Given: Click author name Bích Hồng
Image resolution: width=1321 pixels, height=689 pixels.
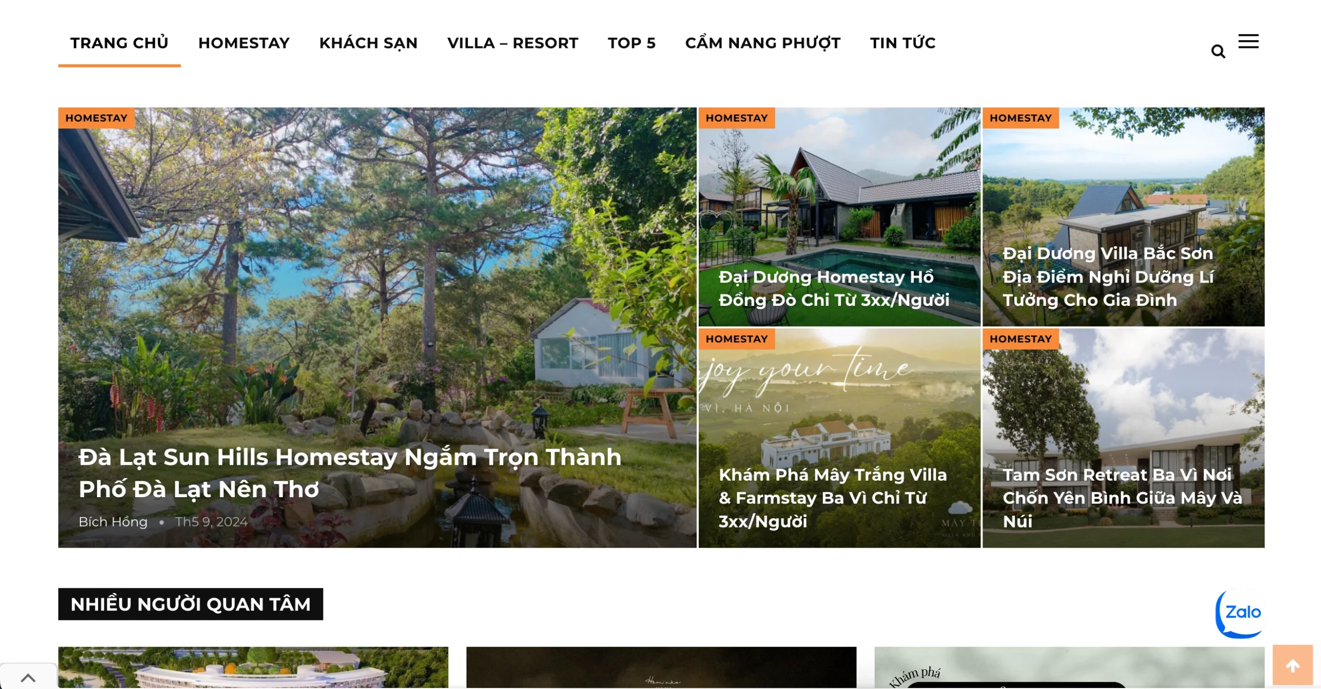Looking at the screenshot, I should (x=113, y=522).
